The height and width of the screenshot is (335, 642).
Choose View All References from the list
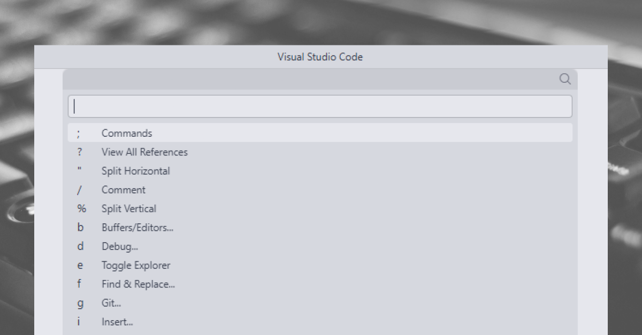click(x=144, y=152)
